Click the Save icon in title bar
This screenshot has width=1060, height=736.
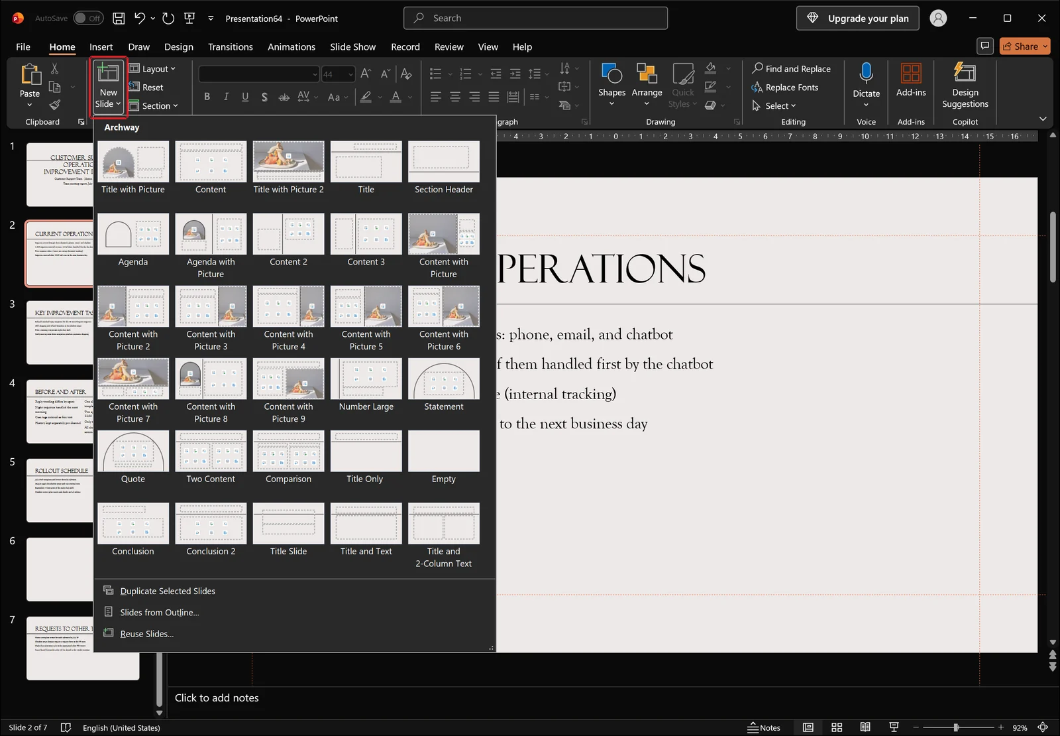pos(119,19)
